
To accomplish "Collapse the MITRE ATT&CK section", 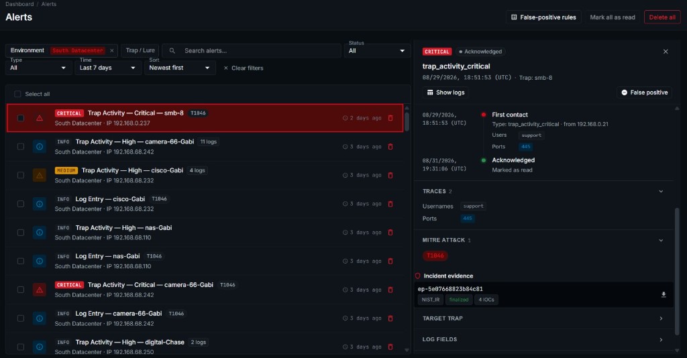I will click(x=661, y=240).
